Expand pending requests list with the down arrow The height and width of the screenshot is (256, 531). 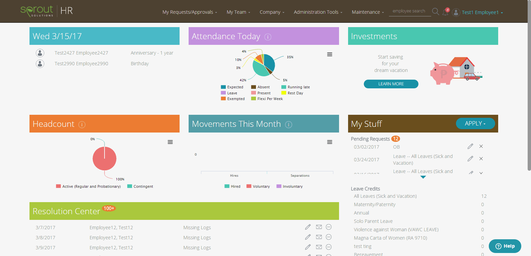tap(423, 177)
